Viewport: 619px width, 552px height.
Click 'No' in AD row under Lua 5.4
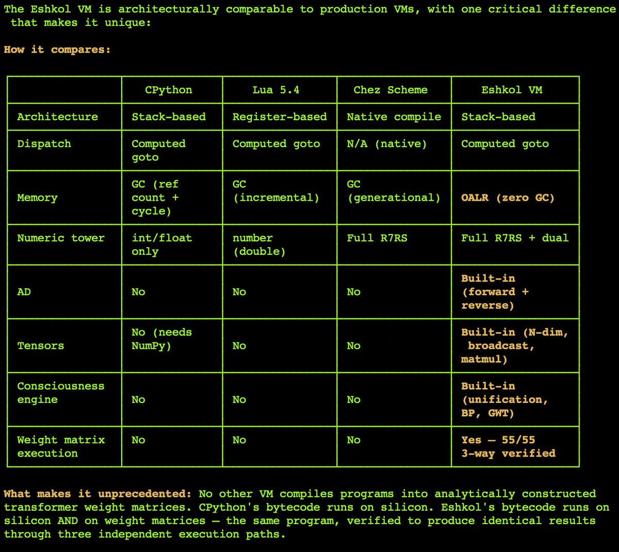pos(239,292)
